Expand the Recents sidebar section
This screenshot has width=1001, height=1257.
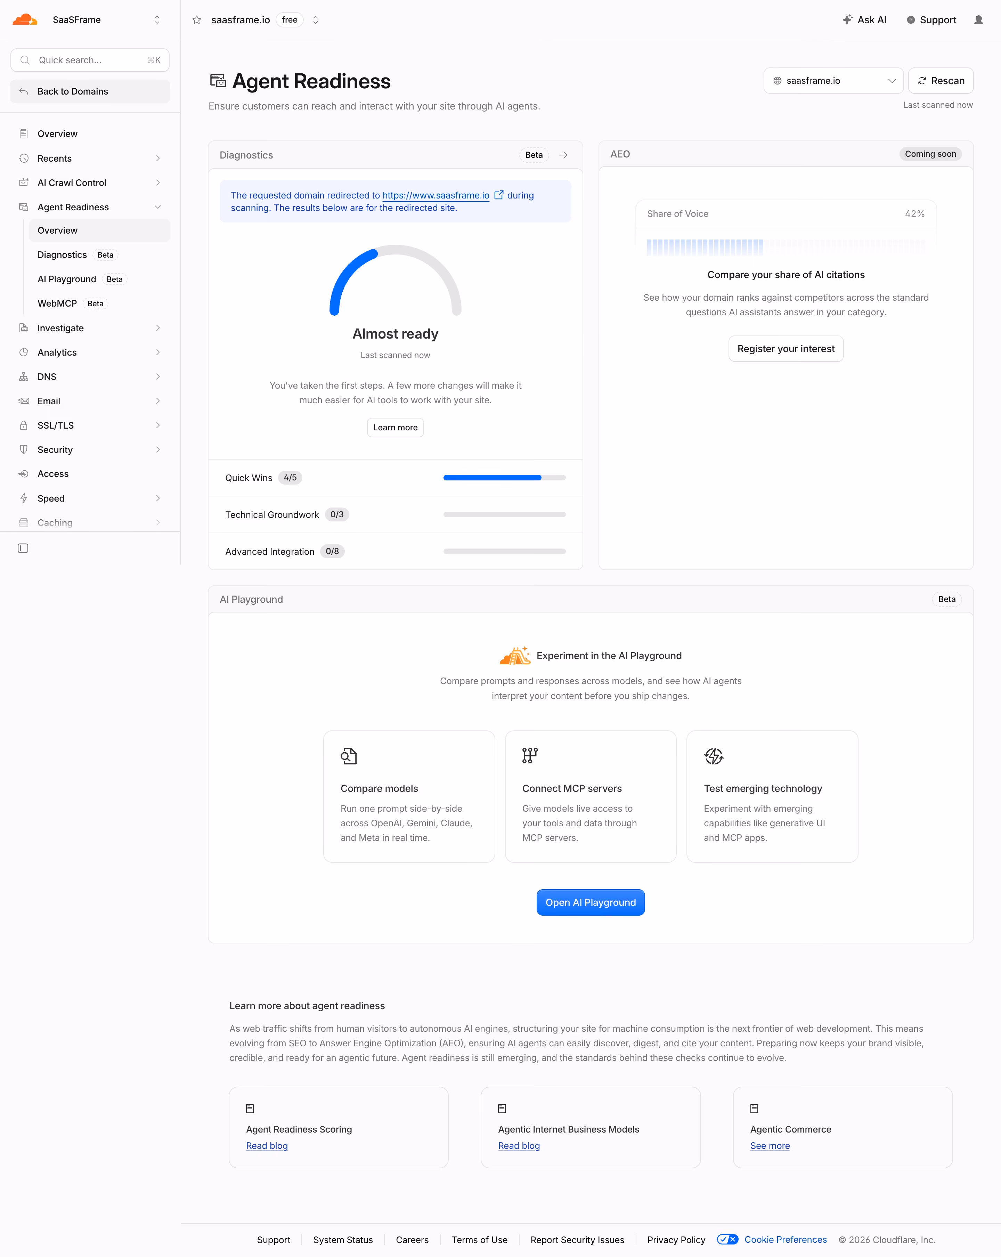[90, 159]
